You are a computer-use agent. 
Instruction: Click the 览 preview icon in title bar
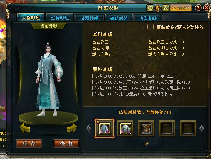(150, 8)
